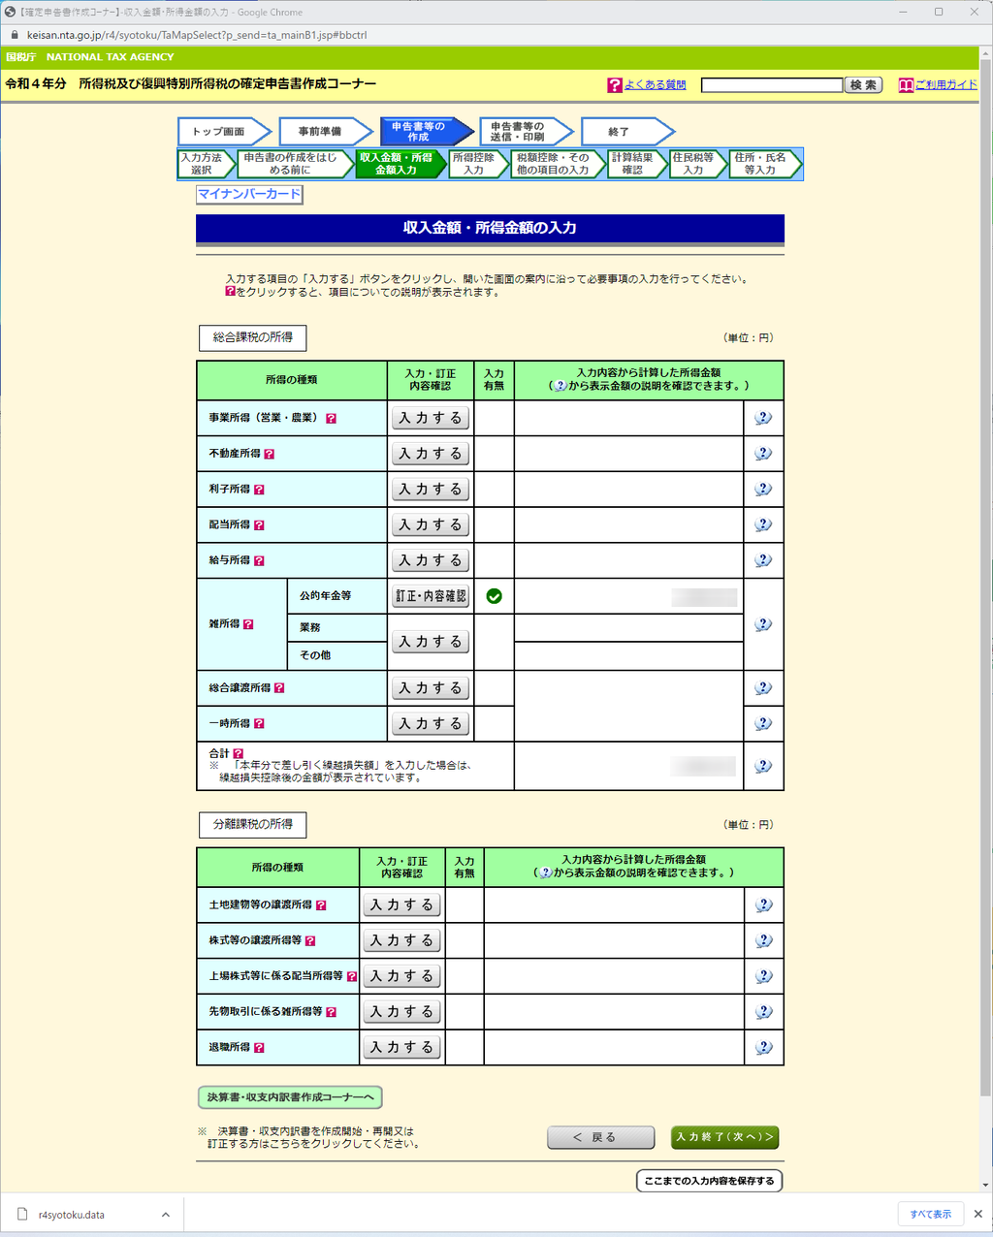This screenshot has height=1237, width=993.
Task: Open downloaded file r4syotoku.data
Action: (x=71, y=1215)
